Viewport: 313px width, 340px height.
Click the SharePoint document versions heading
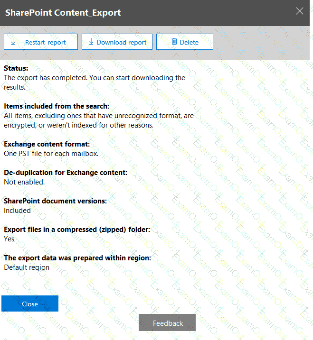(55, 201)
